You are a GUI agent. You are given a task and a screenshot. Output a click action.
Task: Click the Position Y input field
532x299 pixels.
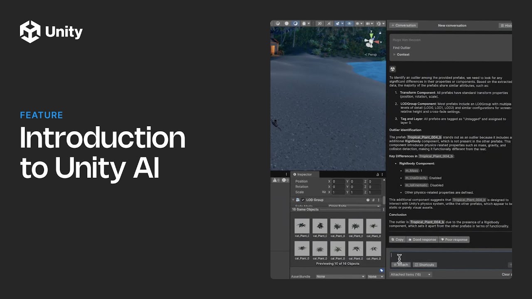357,181
